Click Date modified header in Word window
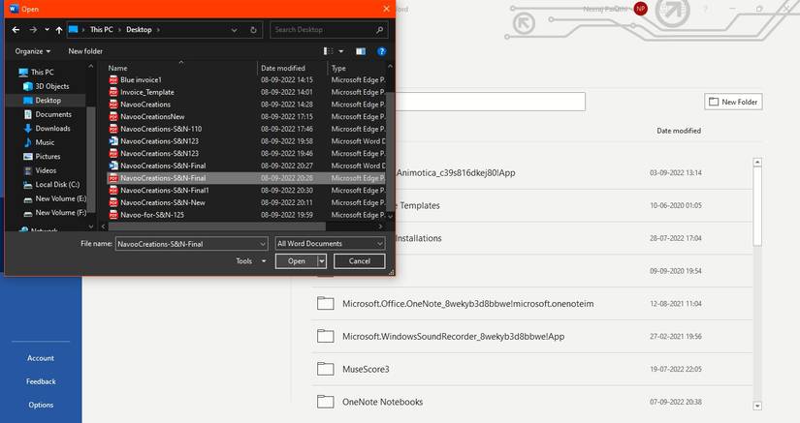 (x=679, y=131)
